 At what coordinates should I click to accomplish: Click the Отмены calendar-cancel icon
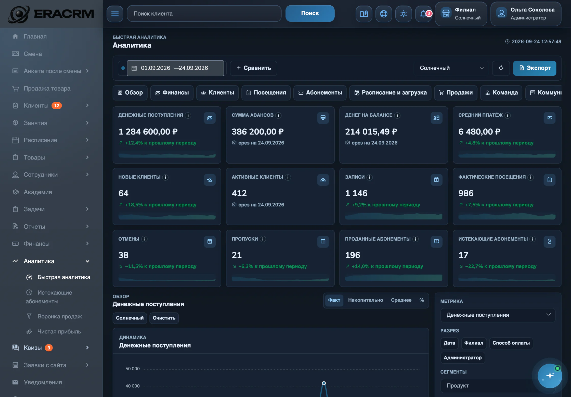(210, 241)
